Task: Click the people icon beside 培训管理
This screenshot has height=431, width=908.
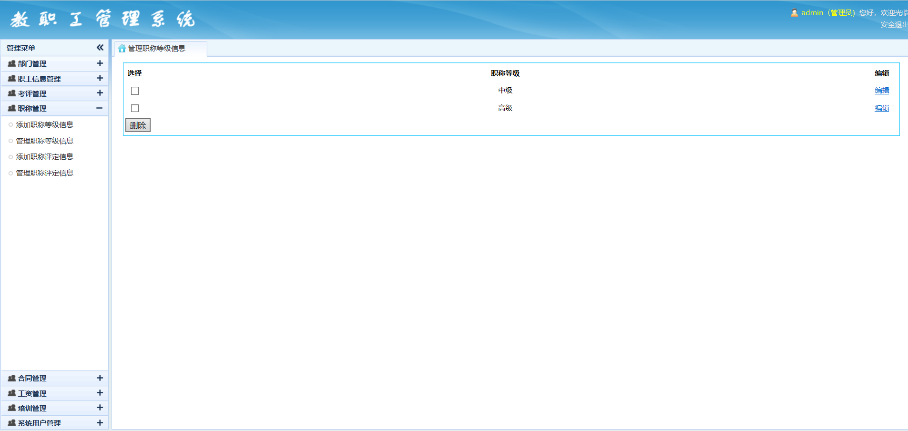Action: point(12,408)
